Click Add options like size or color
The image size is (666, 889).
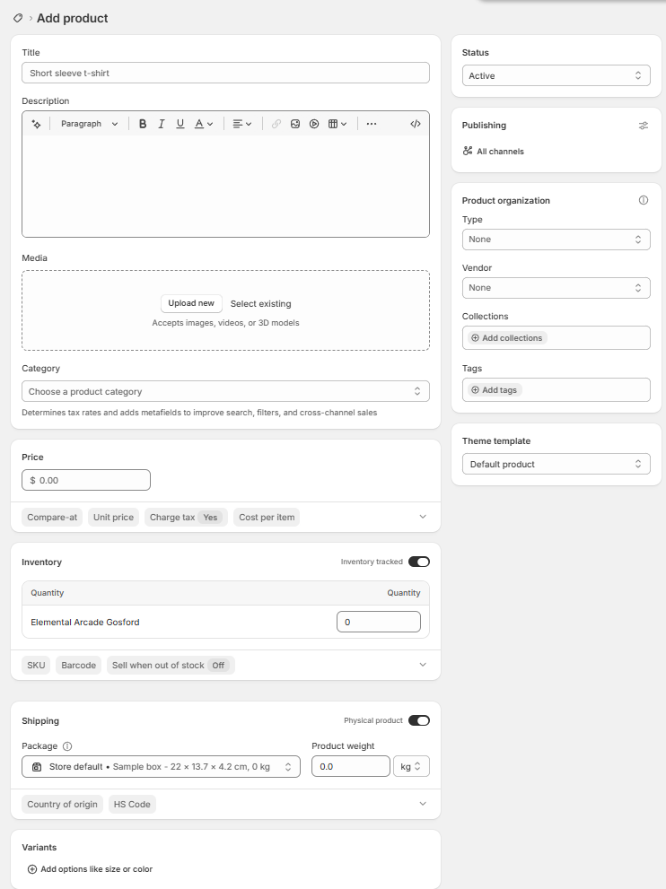pyautogui.click(x=90, y=869)
